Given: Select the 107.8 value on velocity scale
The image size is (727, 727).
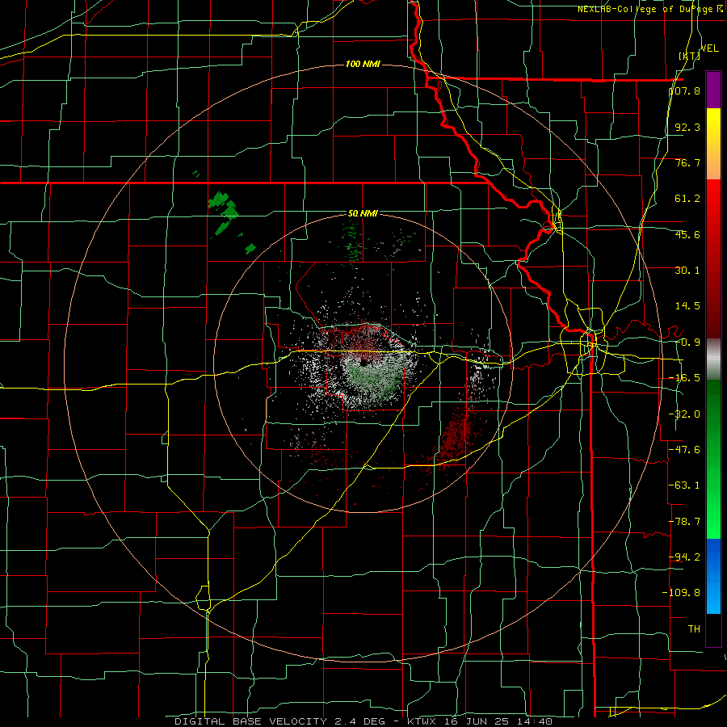Looking at the screenshot, I should pyautogui.click(x=685, y=90).
